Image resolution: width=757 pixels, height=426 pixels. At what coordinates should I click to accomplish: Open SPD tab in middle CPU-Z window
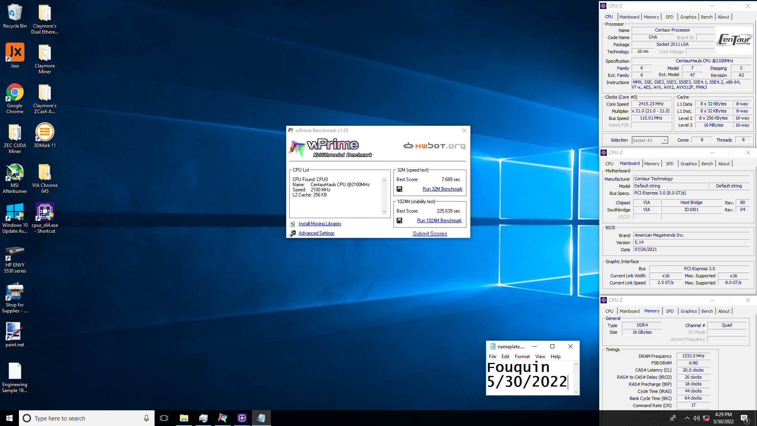tap(669, 164)
